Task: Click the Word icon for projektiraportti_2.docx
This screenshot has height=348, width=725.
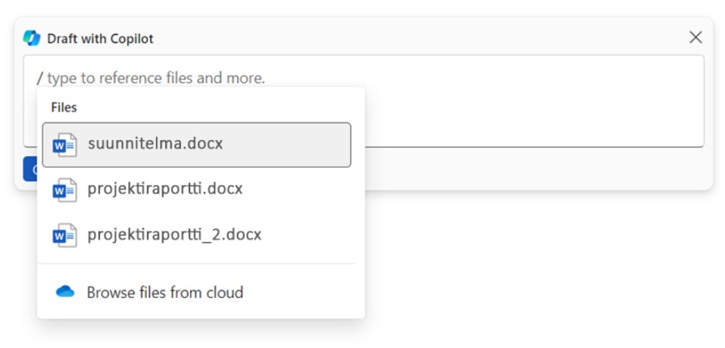Action: (64, 235)
